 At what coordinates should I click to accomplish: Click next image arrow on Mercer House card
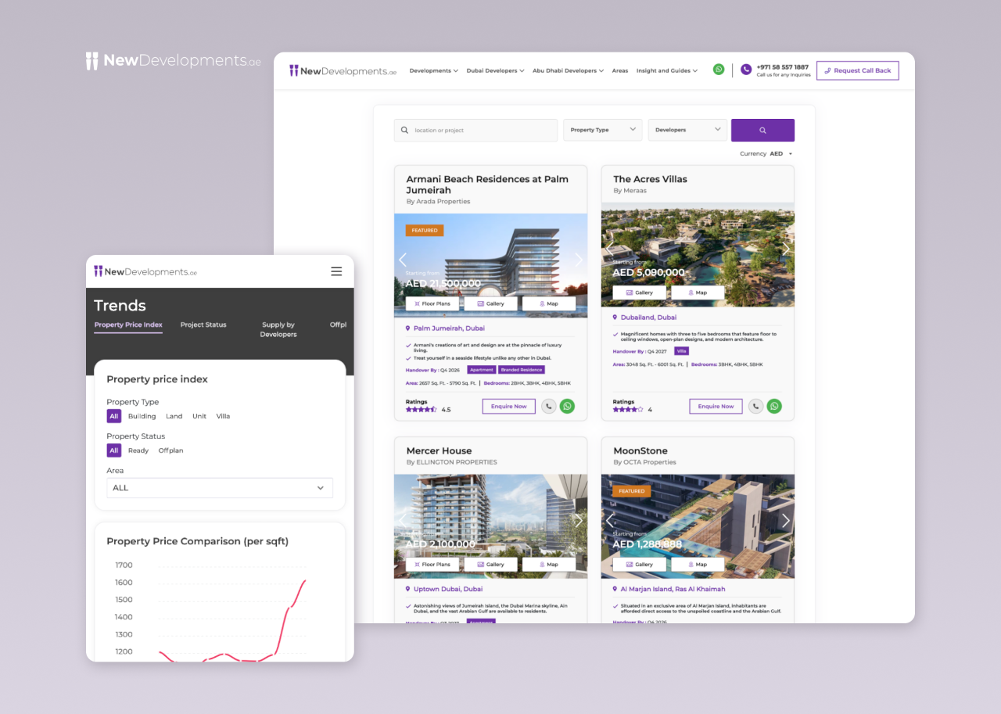point(579,520)
